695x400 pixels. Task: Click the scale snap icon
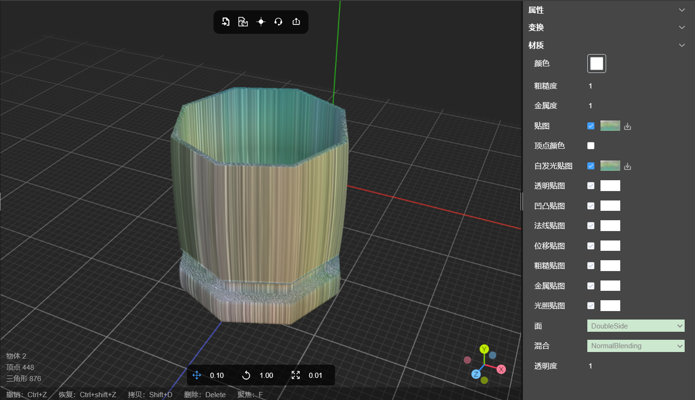coord(296,375)
